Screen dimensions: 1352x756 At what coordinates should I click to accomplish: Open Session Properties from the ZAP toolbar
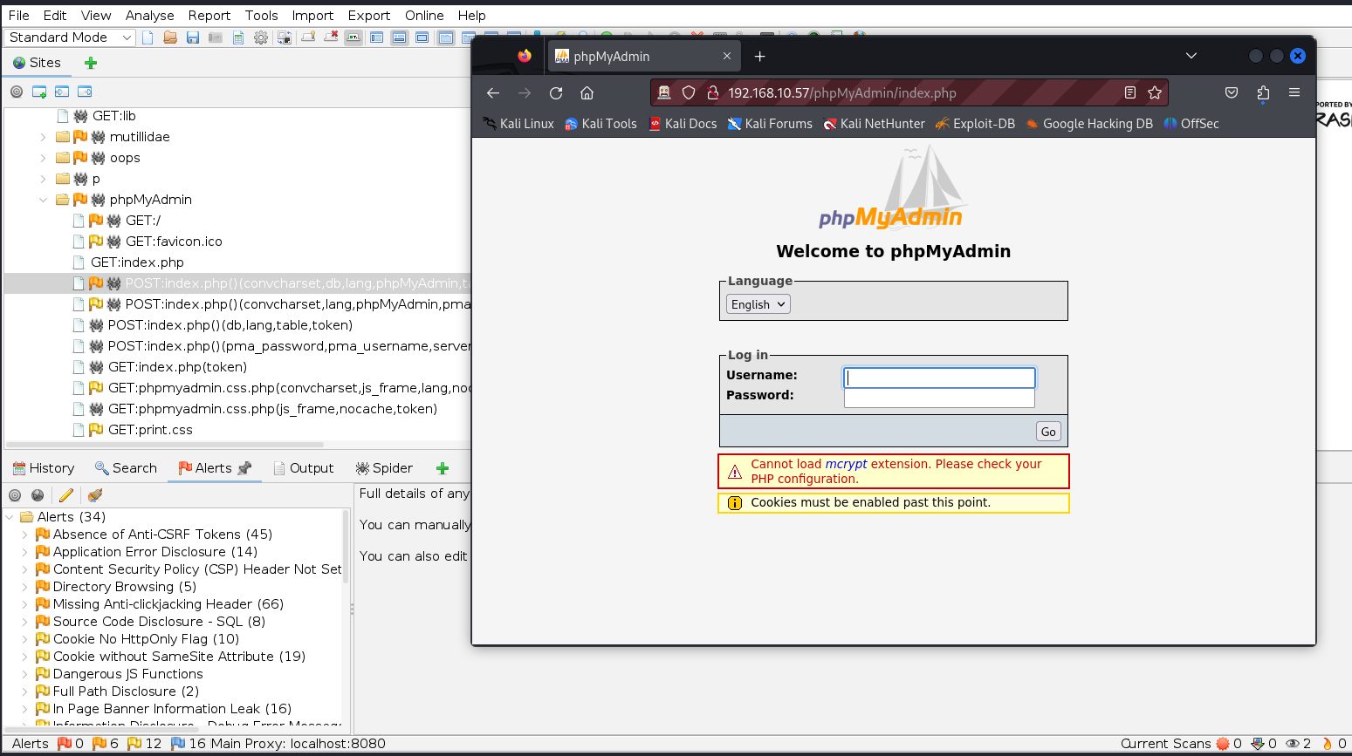(x=238, y=37)
